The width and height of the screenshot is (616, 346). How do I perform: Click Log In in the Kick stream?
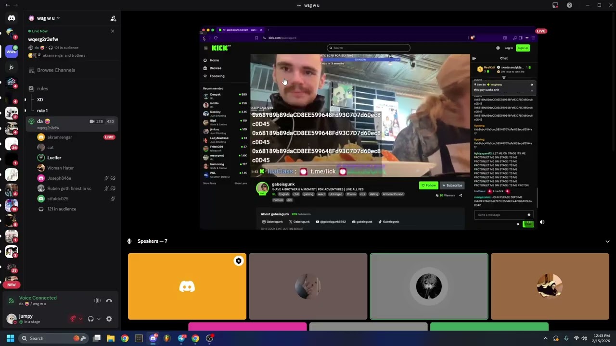tap(509, 48)
